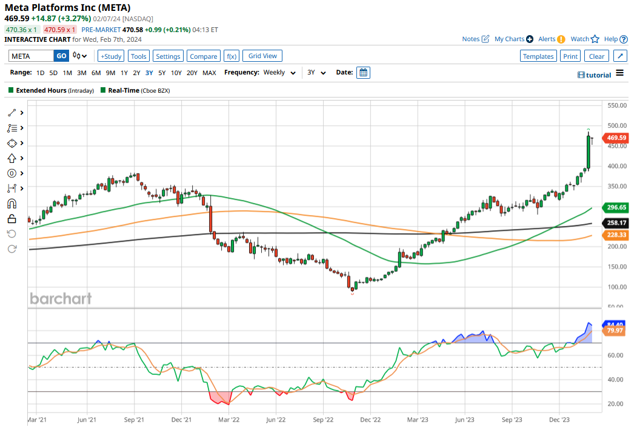
Task: Open the Alerts link
Action: pos(546,39)
